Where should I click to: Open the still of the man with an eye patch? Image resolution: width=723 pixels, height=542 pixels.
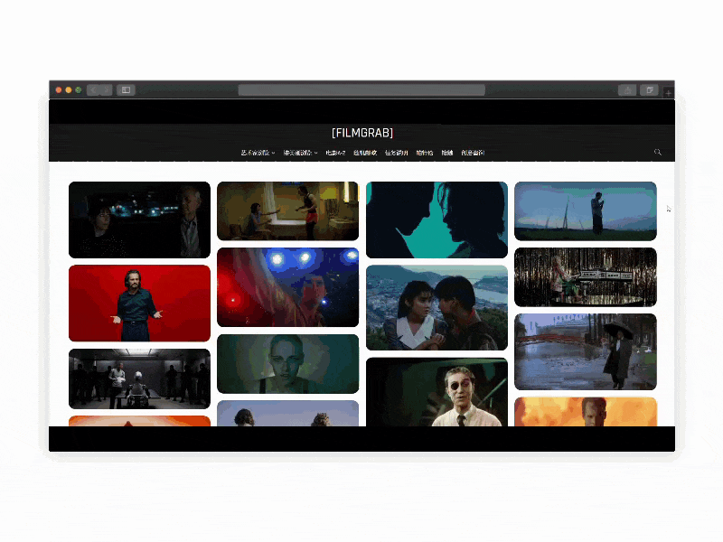[x=437, y=392]
